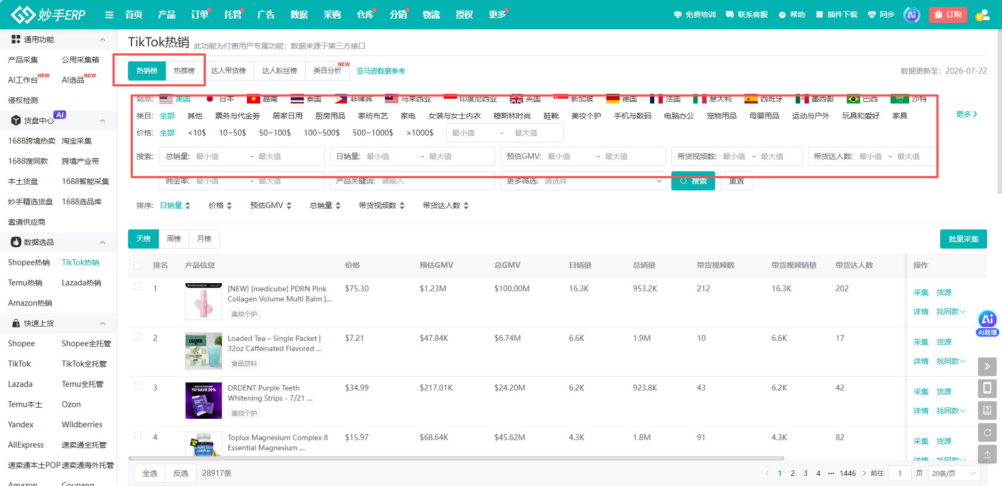Check the medicube PDRN Pink row checkbox
Screen dimensions: 1002x486
click(x=138, y=286)
